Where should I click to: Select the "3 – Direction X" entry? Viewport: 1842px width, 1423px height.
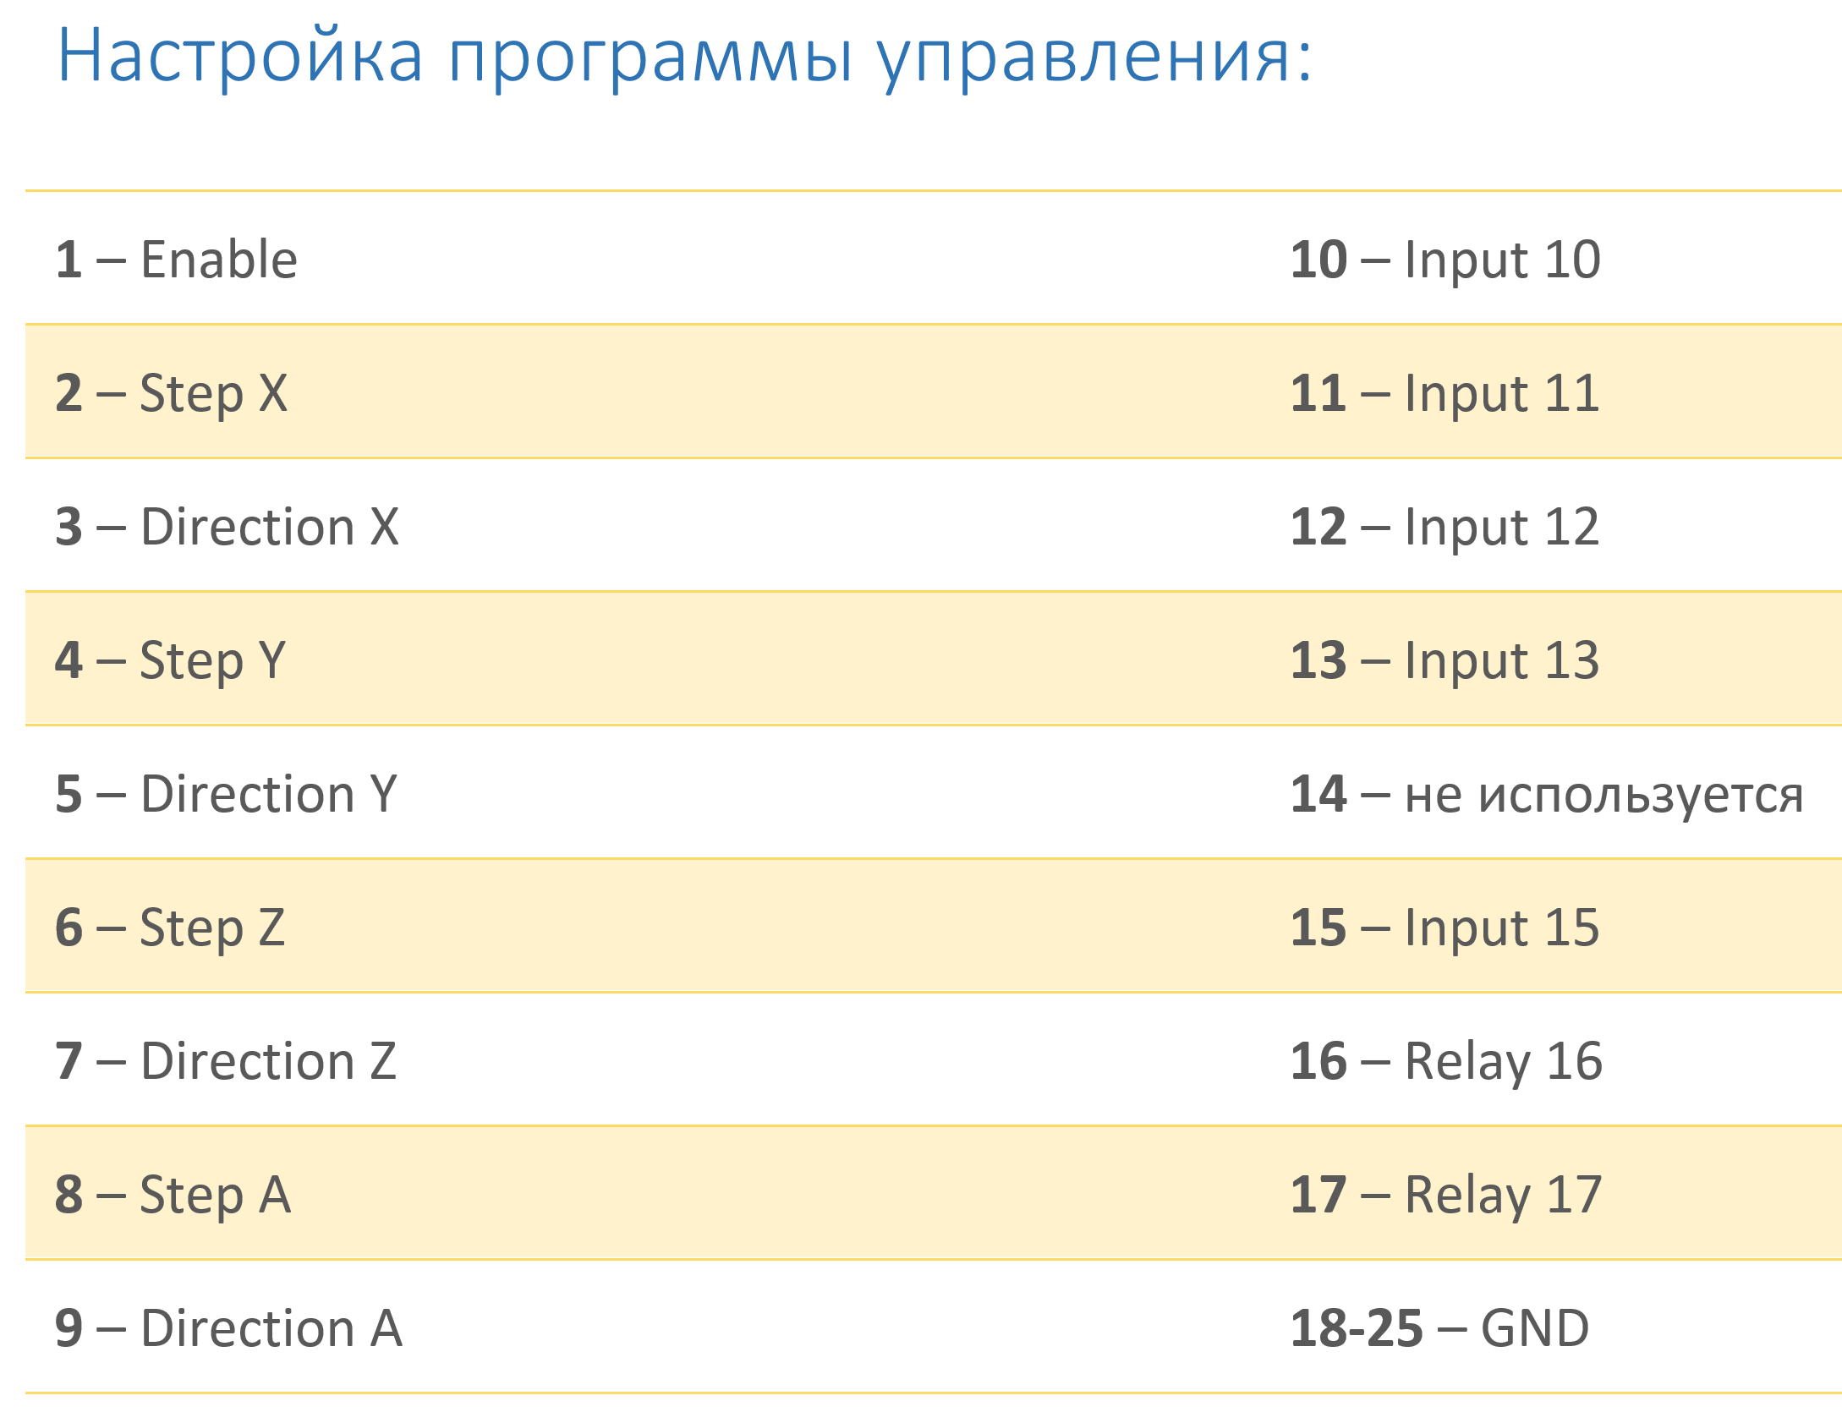point(227,527)
